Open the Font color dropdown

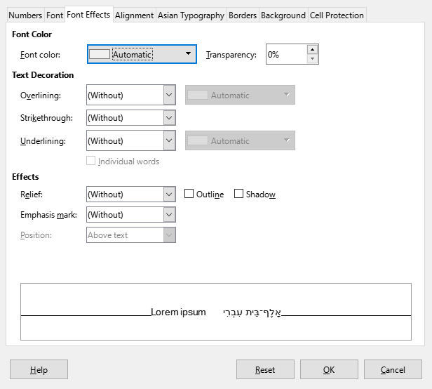click(142, 54)
